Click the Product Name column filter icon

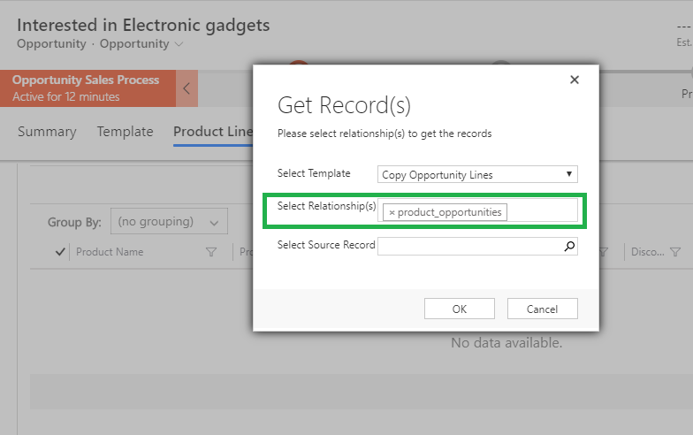pyautogui.click(x=210, y=252)
